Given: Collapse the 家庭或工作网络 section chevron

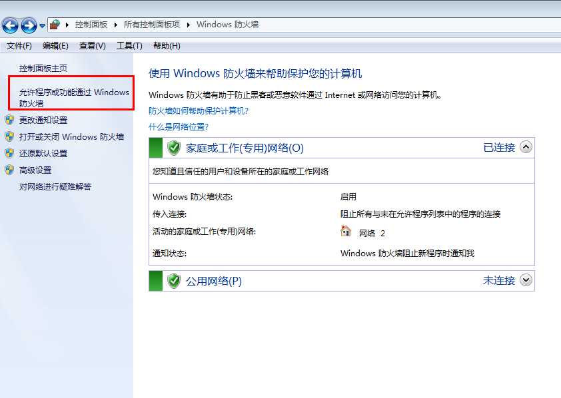Looking at the screenshot, I should tap(526, 147).
